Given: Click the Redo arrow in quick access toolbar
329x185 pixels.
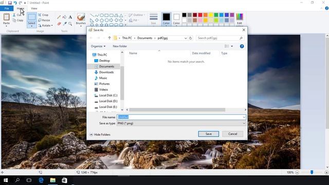Looking at the screenshot, I should [21, 3].
